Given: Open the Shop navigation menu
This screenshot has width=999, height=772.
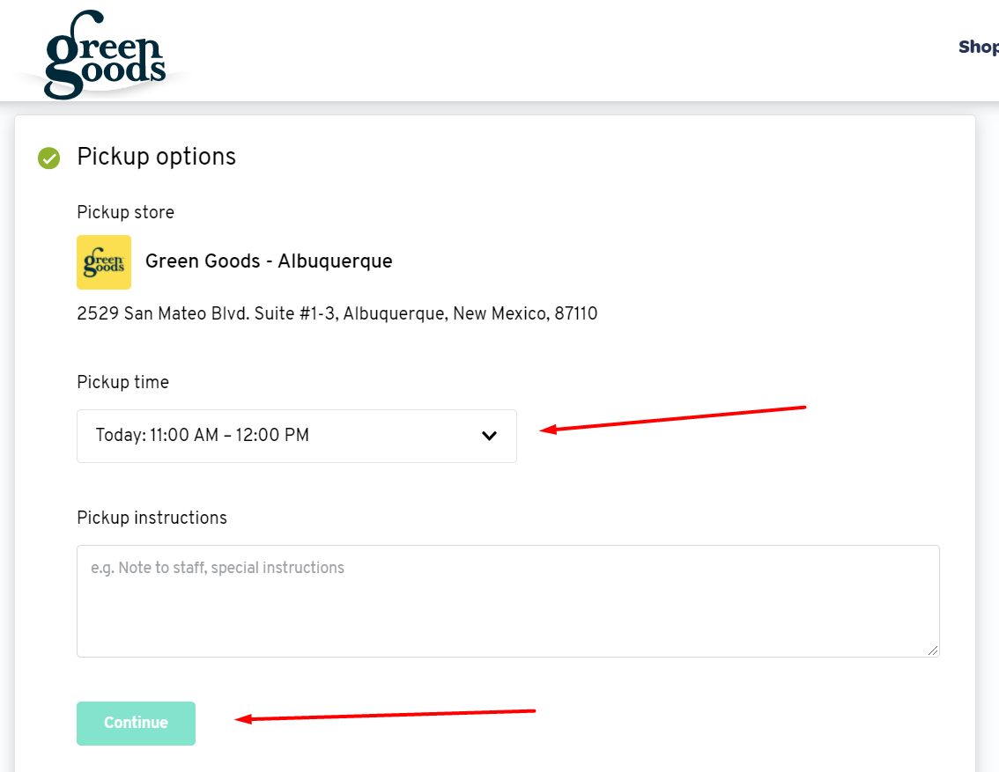Looking at the screenshot, I should tap(978, 47).
